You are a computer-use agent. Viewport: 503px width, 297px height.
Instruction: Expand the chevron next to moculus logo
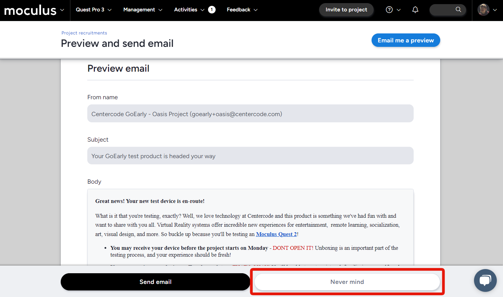pos(62,10)
